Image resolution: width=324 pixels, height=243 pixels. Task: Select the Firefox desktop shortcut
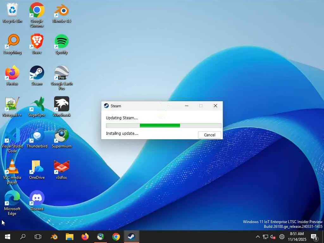coord(12,75)
